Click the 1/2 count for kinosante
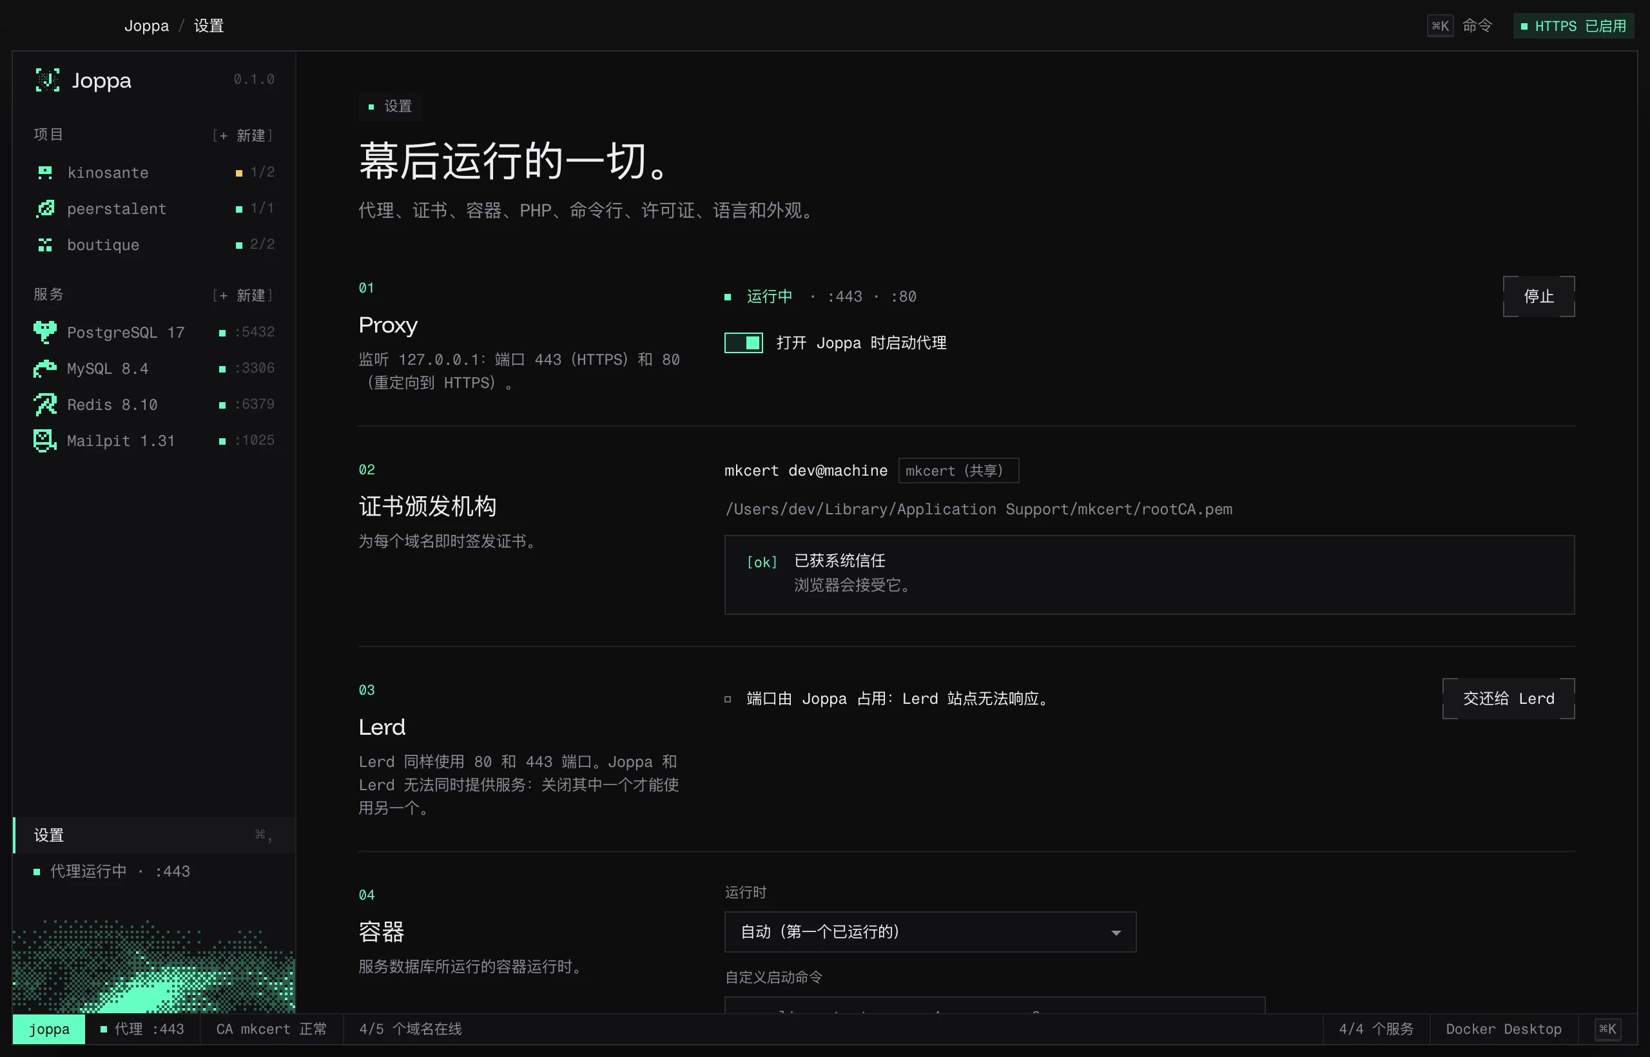This screenshot has height=1057, width=1650. coord(262,172)
